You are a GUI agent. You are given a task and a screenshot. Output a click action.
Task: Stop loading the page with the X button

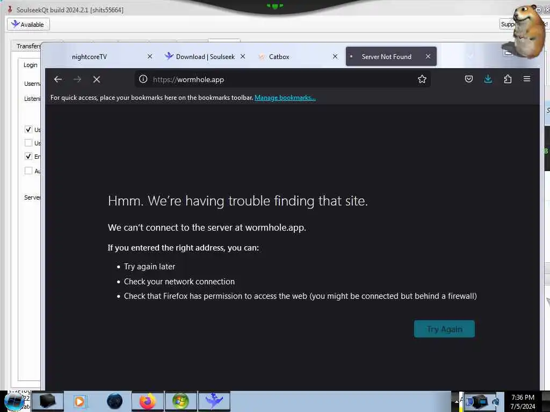pyautogui.click(x=97, y=79)
